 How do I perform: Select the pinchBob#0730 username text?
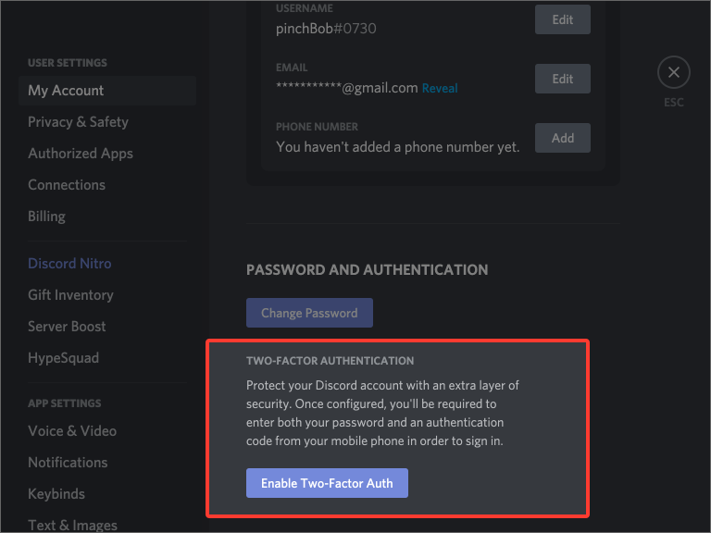point(326,29)
